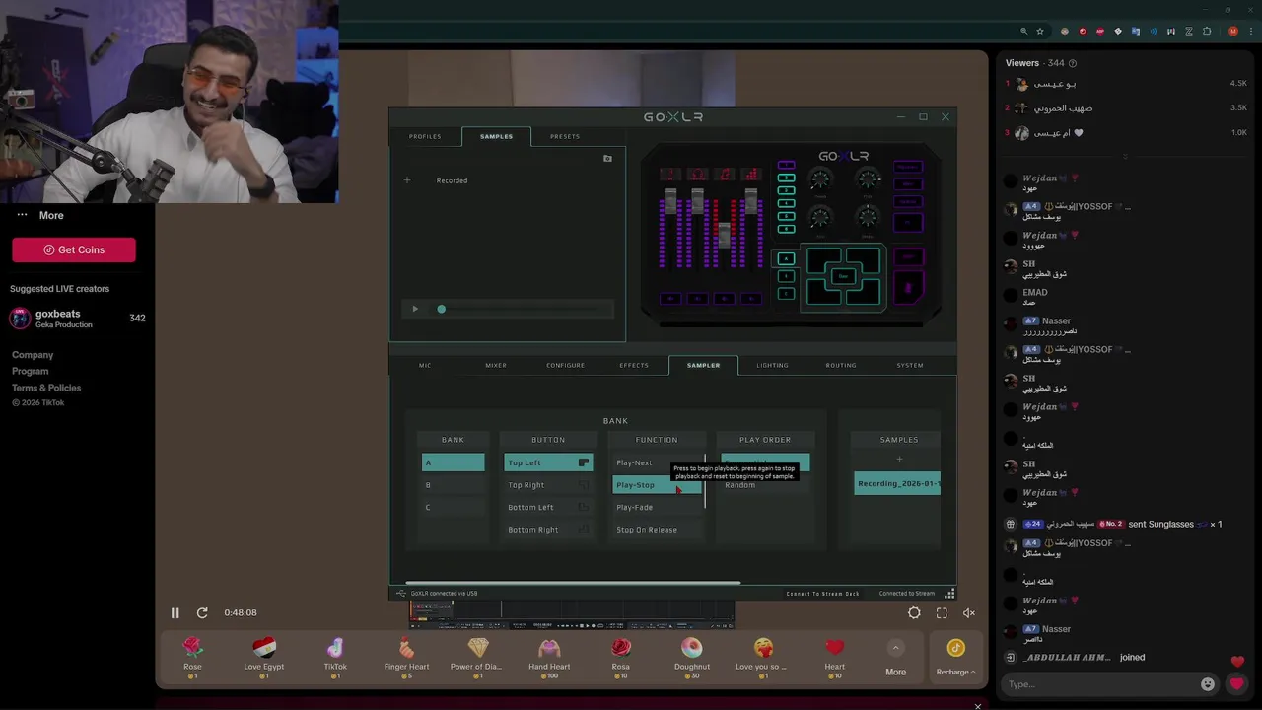Unmute the stream volume icon
This screenshot has height=710, width=1262.
[969, 613]
